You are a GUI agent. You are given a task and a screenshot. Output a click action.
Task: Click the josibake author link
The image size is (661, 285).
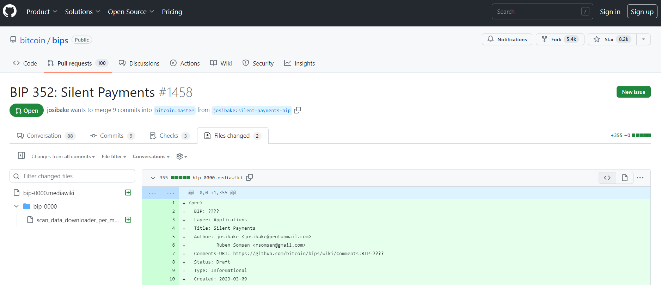[x=58, y=110]
